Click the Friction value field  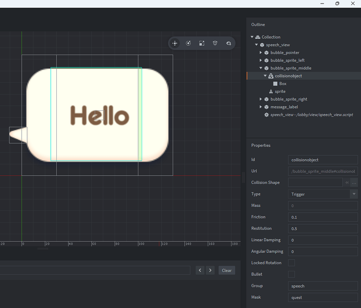[x=323, y=217]
